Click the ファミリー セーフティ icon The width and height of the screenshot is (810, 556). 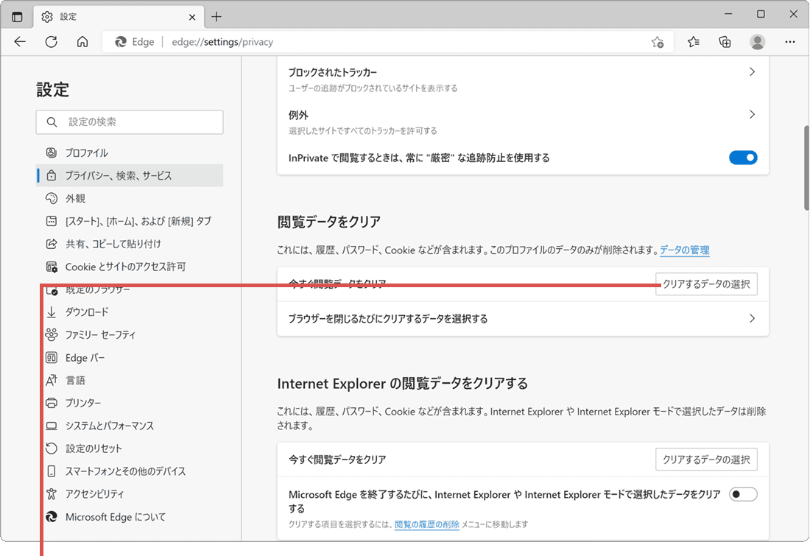tap(51, 334)
